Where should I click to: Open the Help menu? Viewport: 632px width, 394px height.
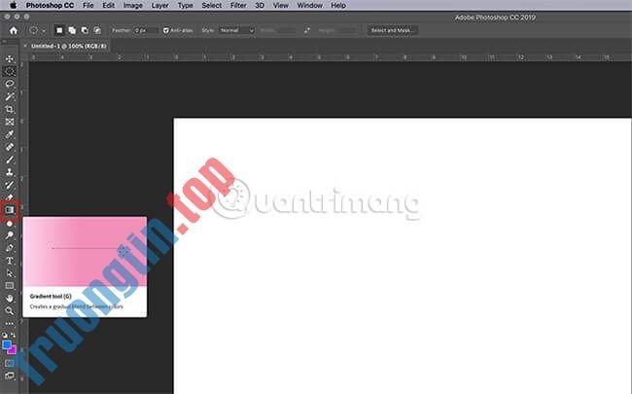338,5
